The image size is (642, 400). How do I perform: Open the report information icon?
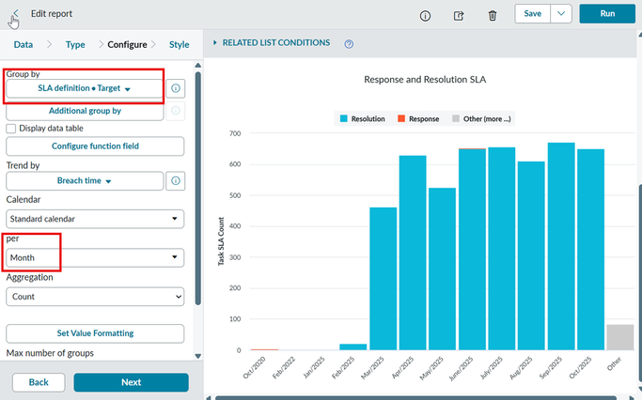point(425,15)
